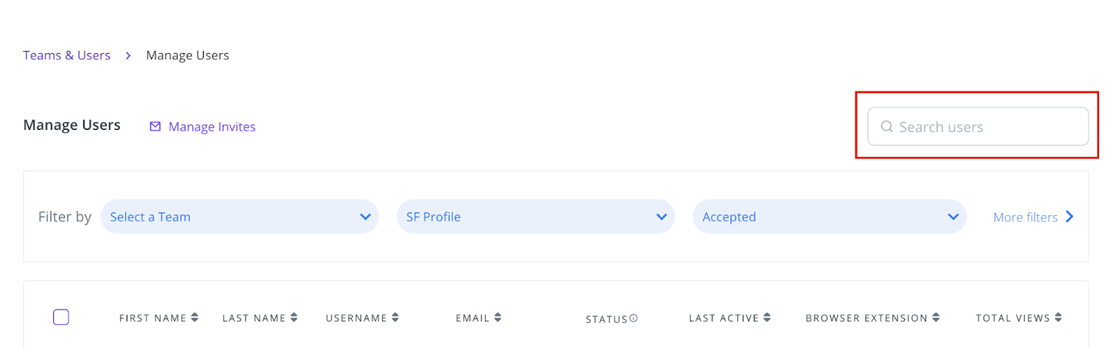Image resolution: width=1120 pixels, height=350 pixels.
Task: Click the magnifier icon in the search box
Action: coord(886,126)
